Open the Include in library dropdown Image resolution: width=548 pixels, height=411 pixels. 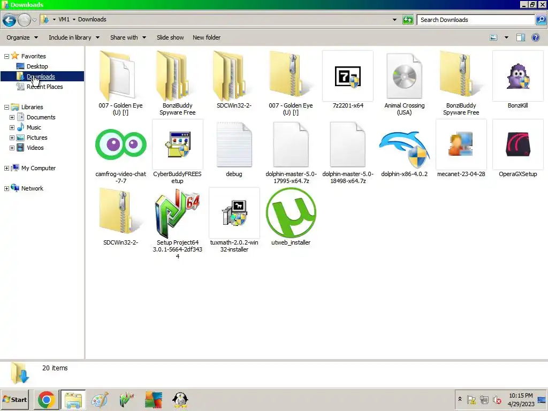[x=74, y=37]
